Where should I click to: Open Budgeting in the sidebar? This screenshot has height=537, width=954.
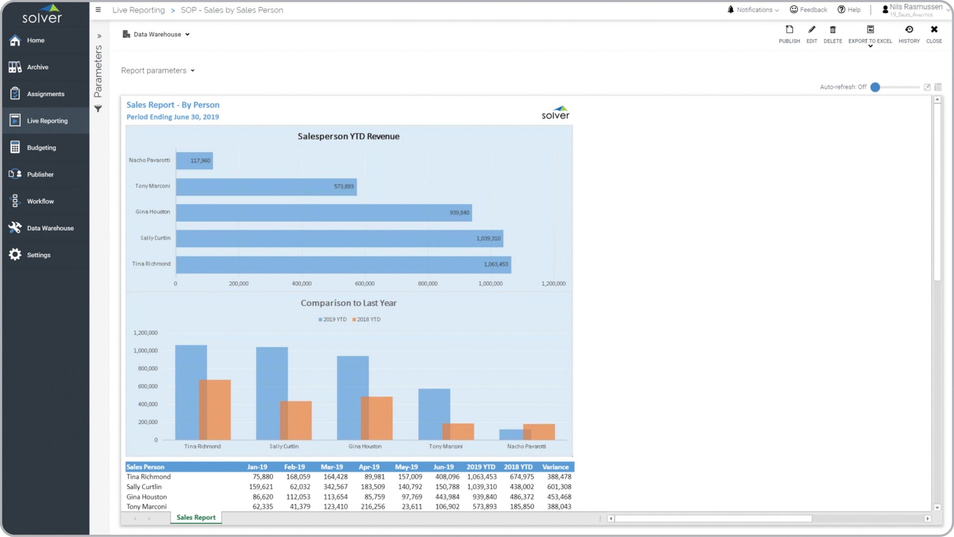click(x=41, y=147)
